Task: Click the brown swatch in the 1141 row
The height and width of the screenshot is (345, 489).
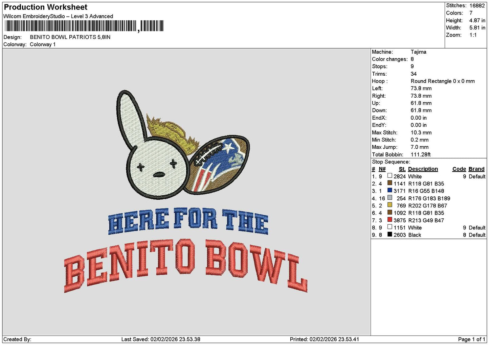Action: click(x=390, y=183)
